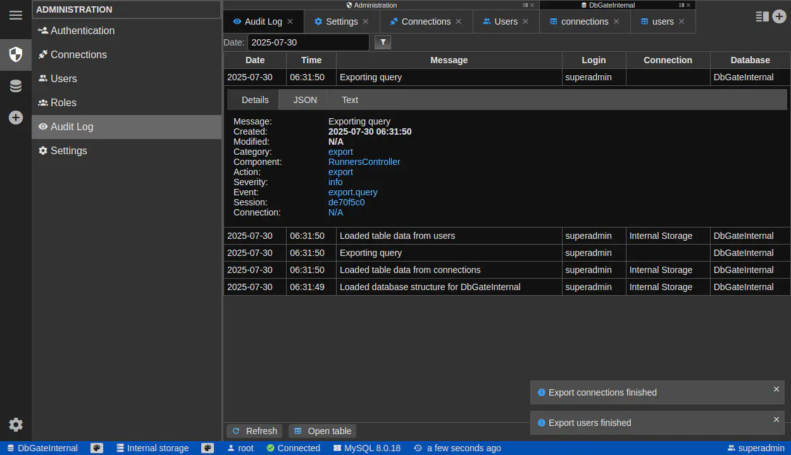
Task: Close the Settings tab
Action: click(365, 21)
